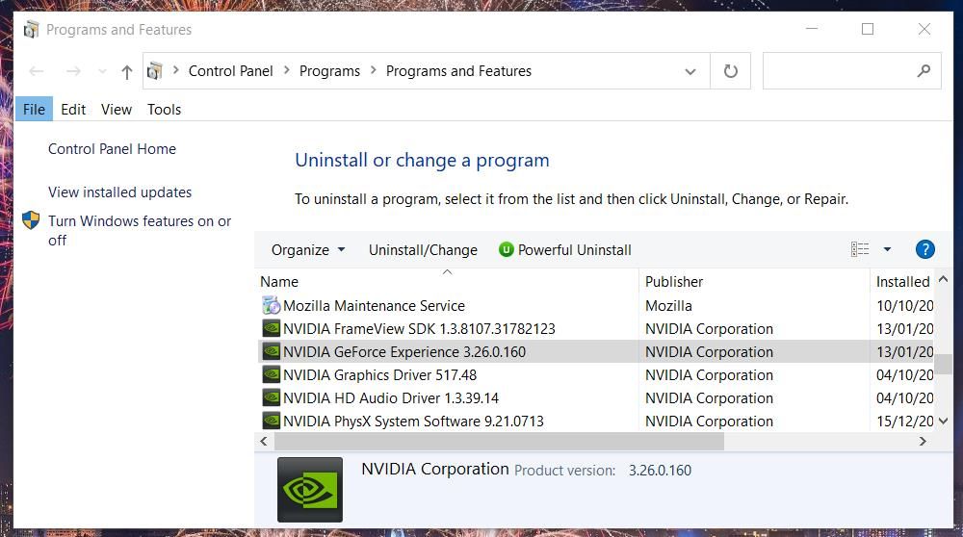Expand the address bar history dropdown
Screen dimensions: 963x537
(x=690, y=72)
